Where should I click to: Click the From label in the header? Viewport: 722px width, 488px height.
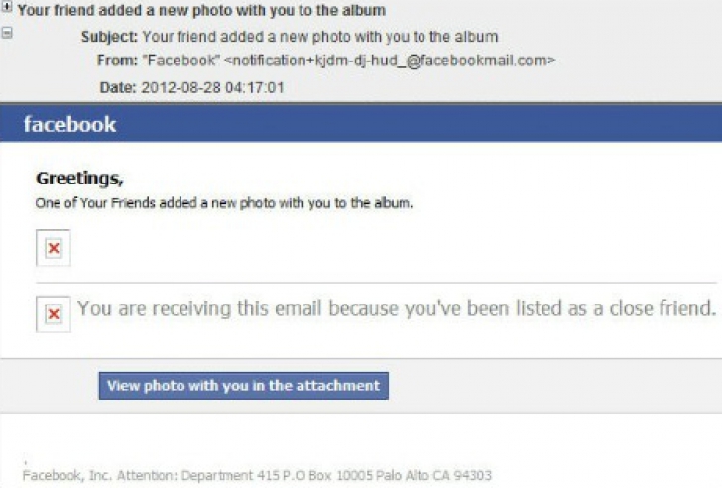tap(117, 61)
